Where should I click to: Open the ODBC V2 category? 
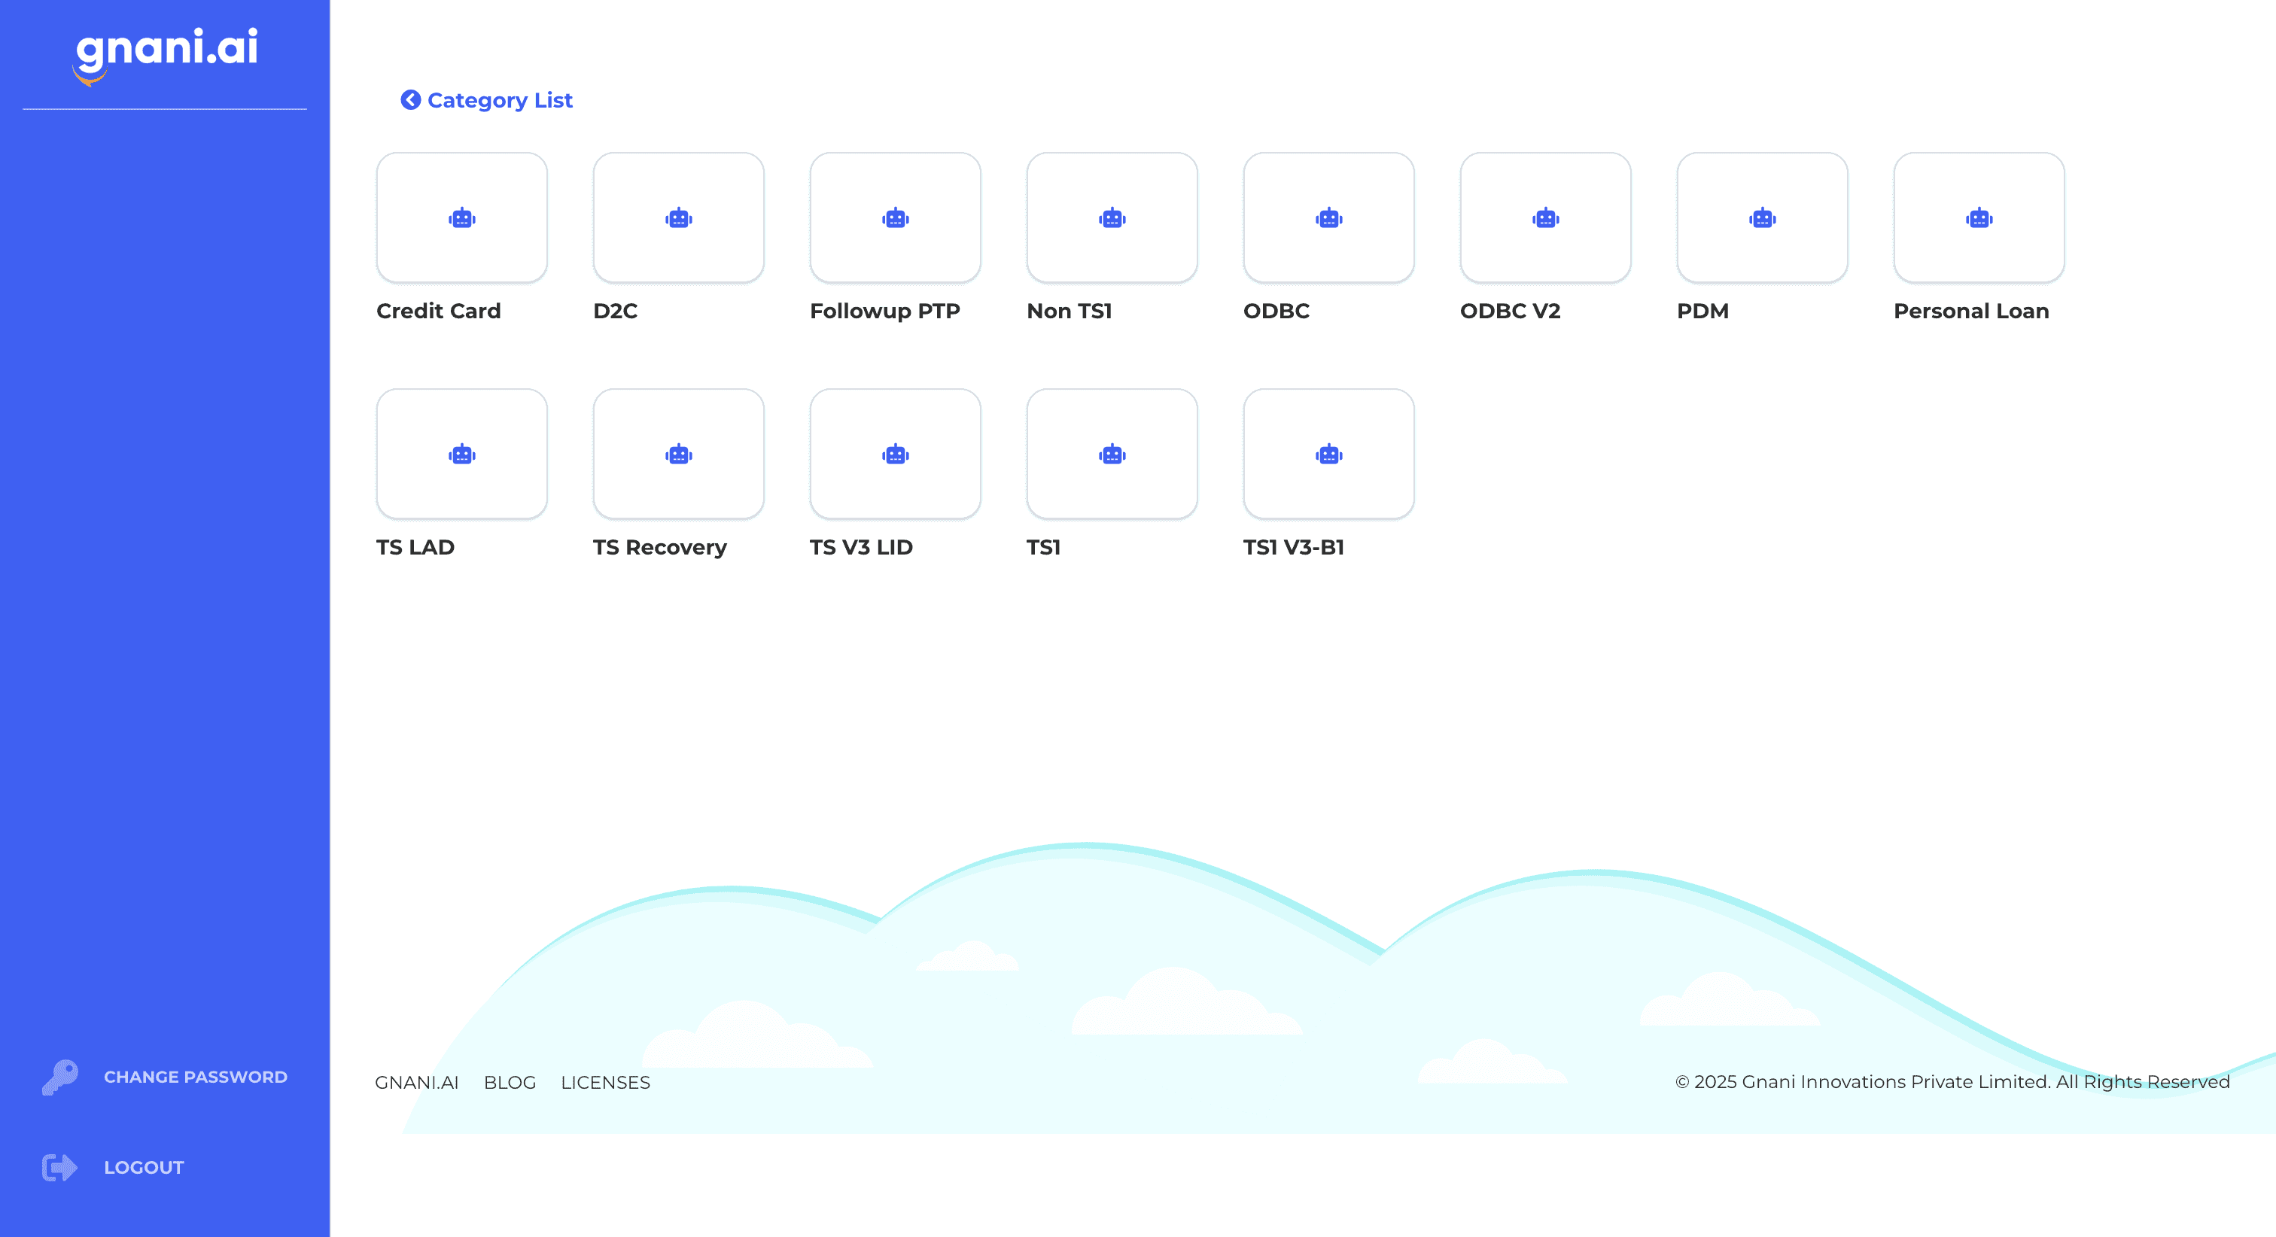click(1545, 217)
